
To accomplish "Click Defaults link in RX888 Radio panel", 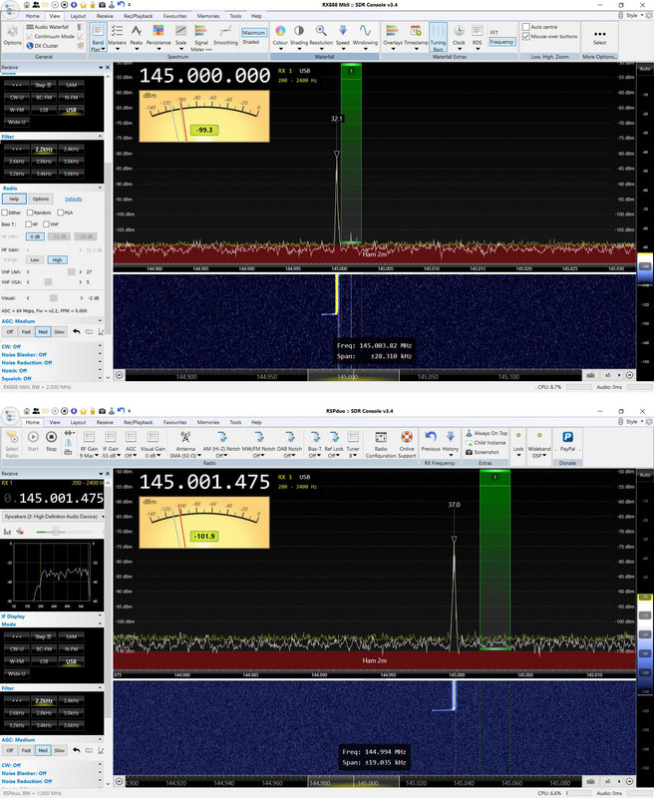I will (x=73, y=199).
